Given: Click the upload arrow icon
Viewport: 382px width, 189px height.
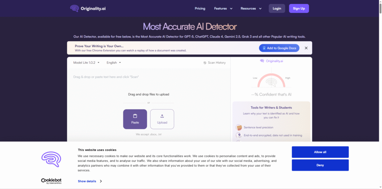Looking at the screenshot, I should (162, 116).
